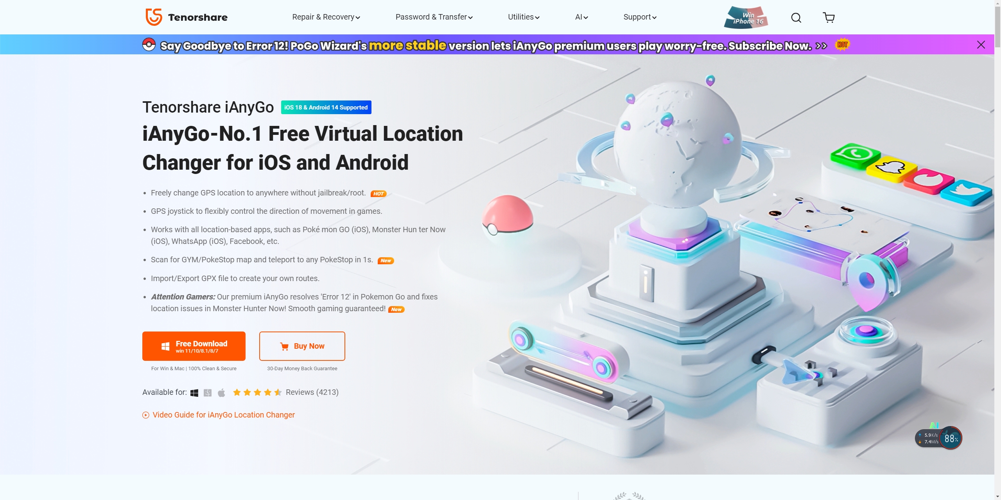Click the Buy Now button
Screen dimensions: 1001x500
[x=302, y=346]
